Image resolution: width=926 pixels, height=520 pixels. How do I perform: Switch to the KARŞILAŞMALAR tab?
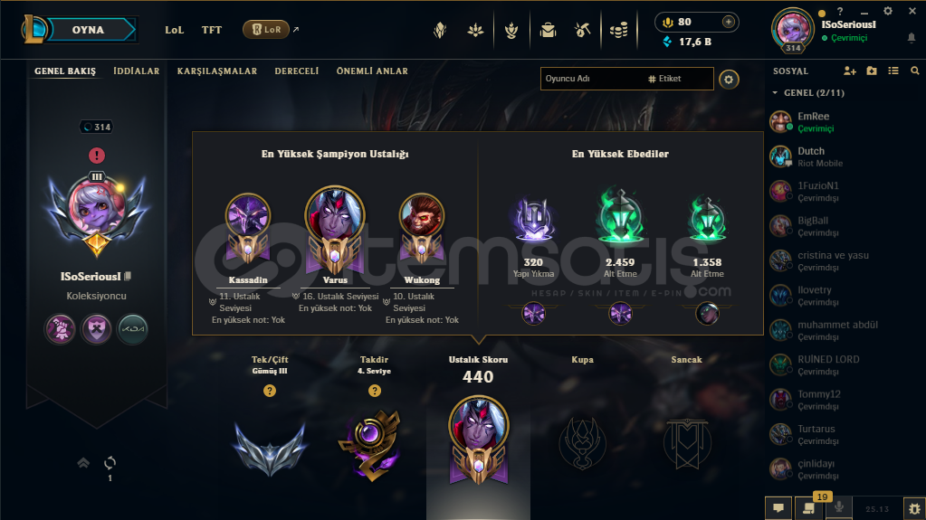pyautogui.click(x=216, y=71)
